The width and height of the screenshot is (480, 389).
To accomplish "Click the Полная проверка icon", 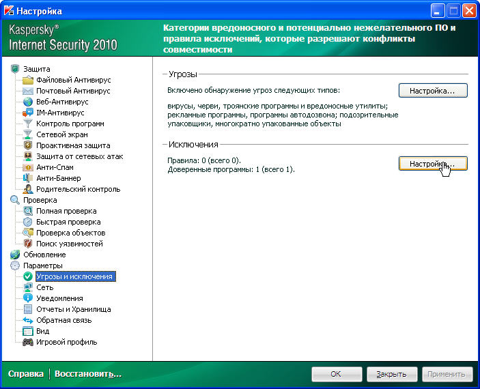I will pos(28,211).
